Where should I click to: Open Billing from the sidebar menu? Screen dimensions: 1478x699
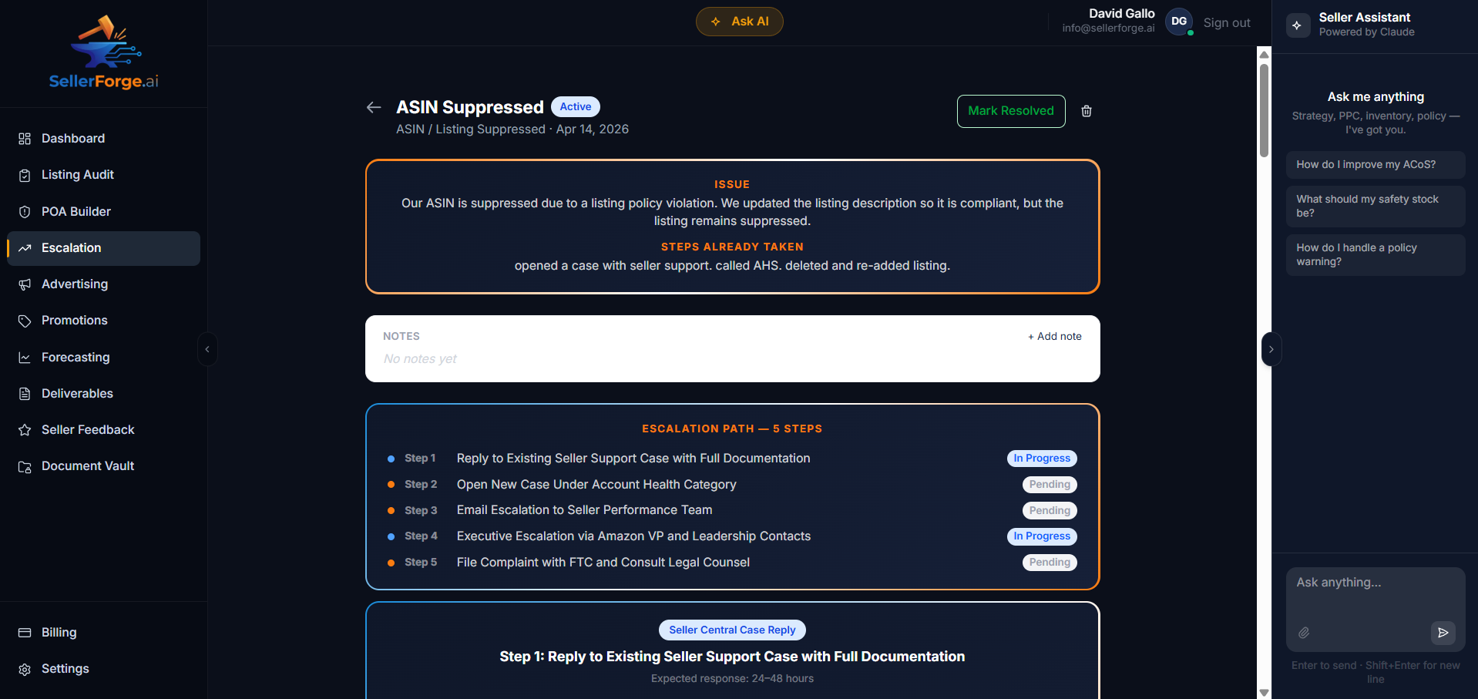pos(58,632)
